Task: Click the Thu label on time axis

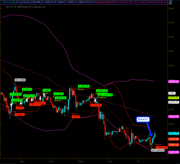Action: [110, 161]
